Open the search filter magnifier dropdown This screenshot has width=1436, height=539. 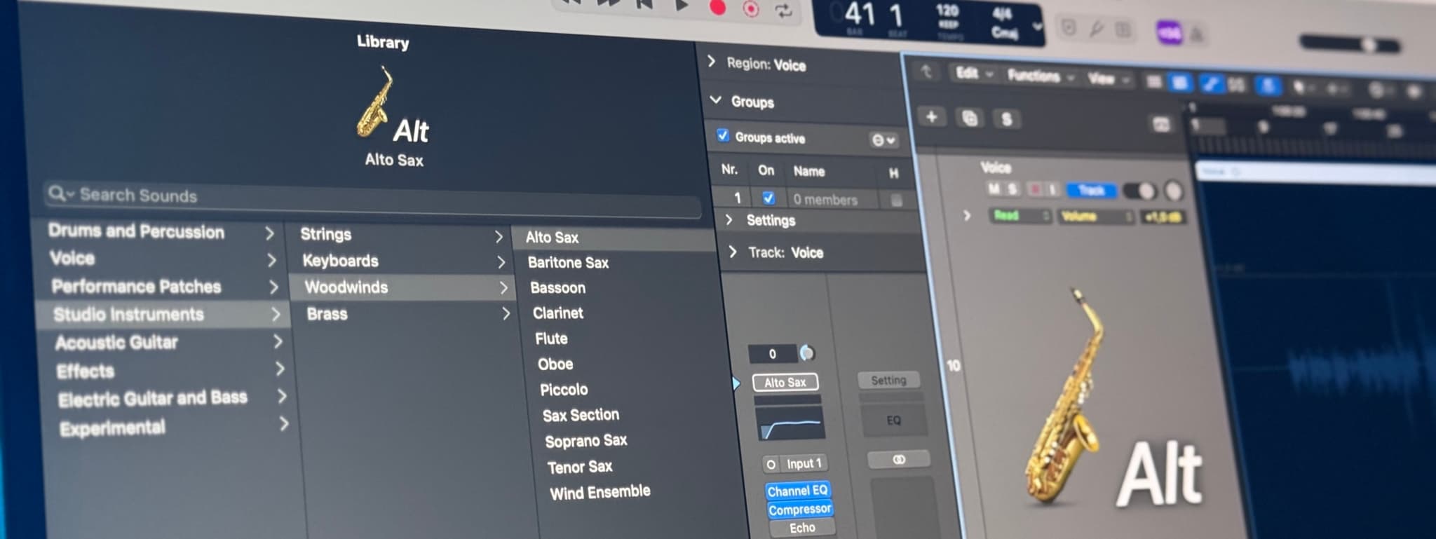[x=60, y=193]
